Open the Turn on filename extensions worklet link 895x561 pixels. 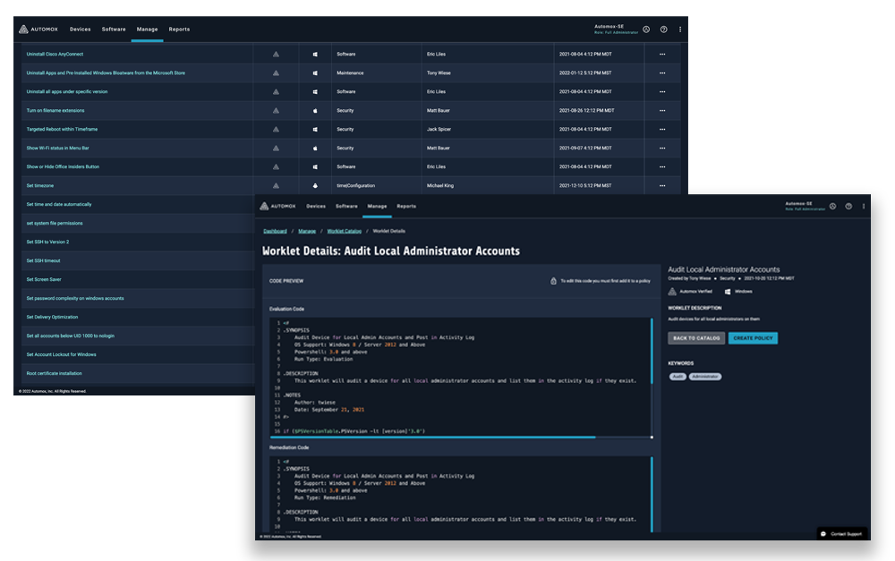[55, 111]
